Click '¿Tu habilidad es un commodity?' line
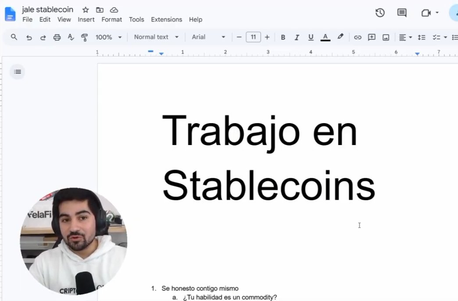The width and height of the screenshot is (458, 301). (230, 297)
